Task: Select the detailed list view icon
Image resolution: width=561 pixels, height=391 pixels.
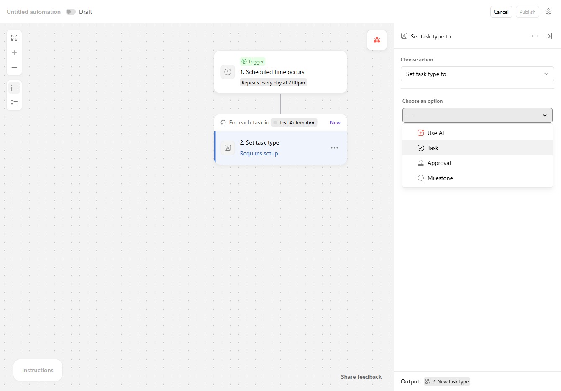Action: click(x=14, y=103)
